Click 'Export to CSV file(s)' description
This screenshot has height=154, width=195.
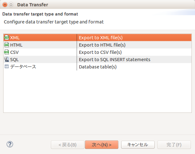coord(100,52)
